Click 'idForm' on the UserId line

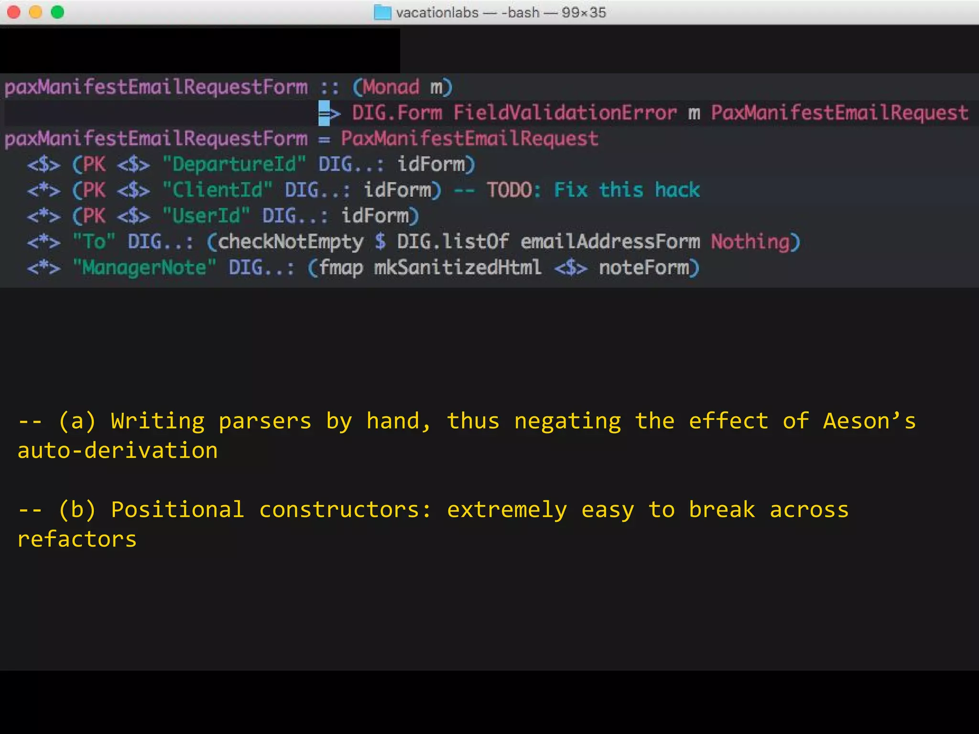pyautogui.click(x=375, y=216)
